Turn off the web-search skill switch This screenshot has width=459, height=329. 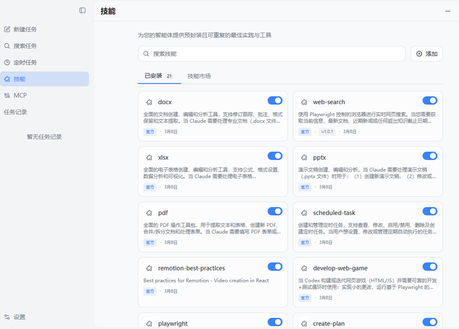pyautogui.click(x=430, y=101)
